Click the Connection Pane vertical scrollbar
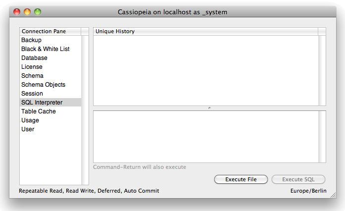Viewport: 345px width, 211px height. pos(85,110)
